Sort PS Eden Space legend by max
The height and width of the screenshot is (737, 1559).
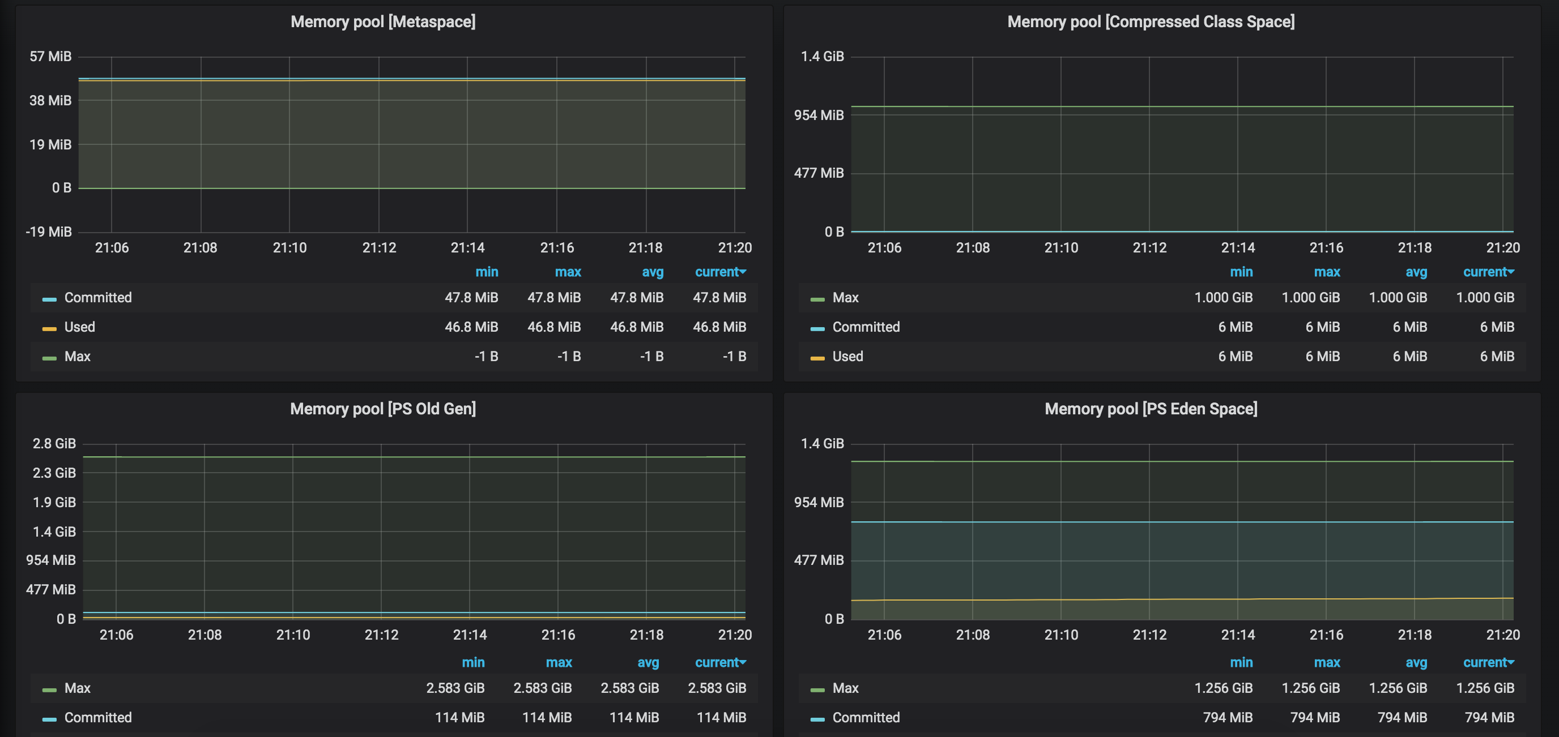(x=1327, y=663)
